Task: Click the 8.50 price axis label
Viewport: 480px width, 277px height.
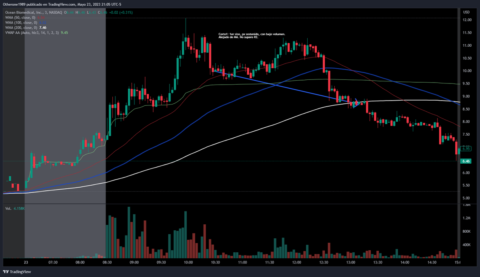Action: [x=466, y=109]
